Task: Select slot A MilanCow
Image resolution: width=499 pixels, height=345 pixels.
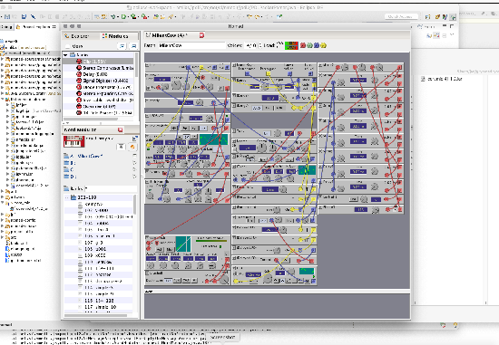Action: coord(83,156)
